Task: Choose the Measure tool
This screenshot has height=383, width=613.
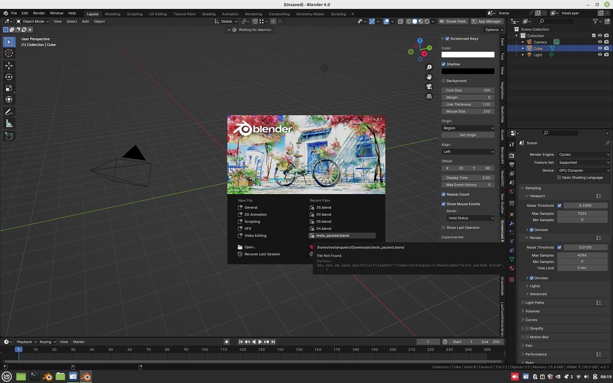Action: pyautogui.click(x=9, y=124)
